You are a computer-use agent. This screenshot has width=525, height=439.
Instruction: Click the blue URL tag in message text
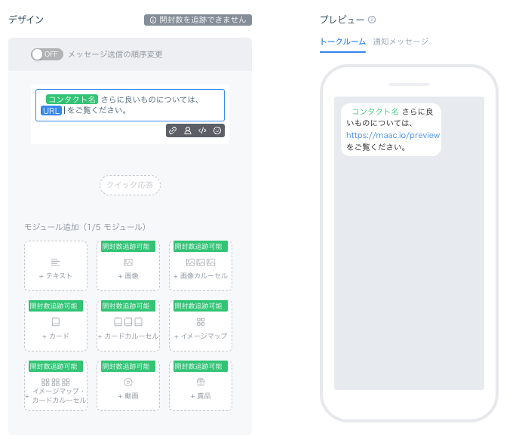click(51, 111)
